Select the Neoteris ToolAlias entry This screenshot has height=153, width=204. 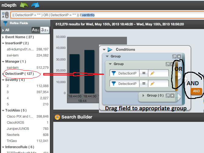pyautogui.click(x=28, y=135)
